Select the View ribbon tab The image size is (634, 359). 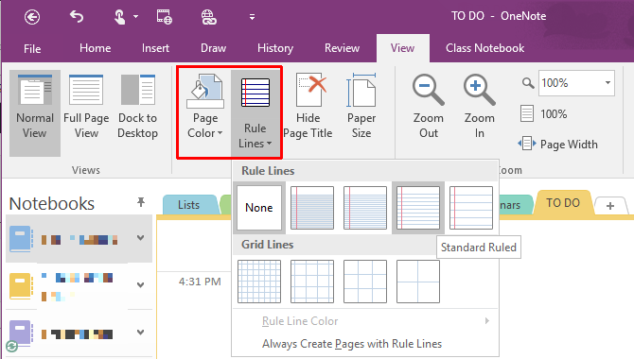[x=403, y=48]
